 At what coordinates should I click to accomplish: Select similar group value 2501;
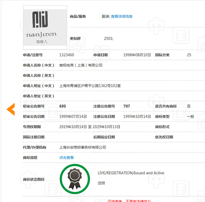(109, 38)
